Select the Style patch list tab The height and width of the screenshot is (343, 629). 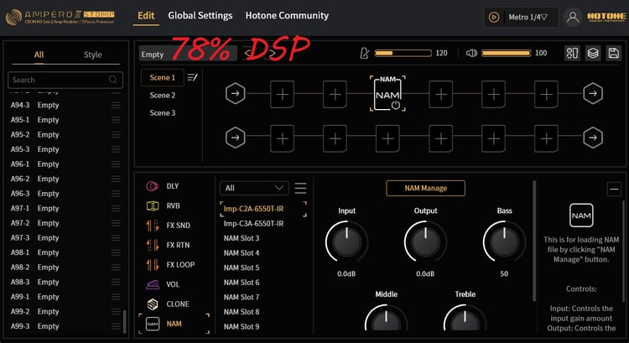(92, 55)
